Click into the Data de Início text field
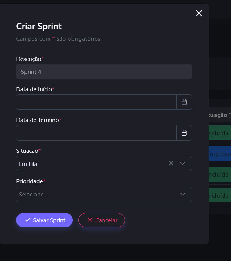 click(x=96, y=102)
